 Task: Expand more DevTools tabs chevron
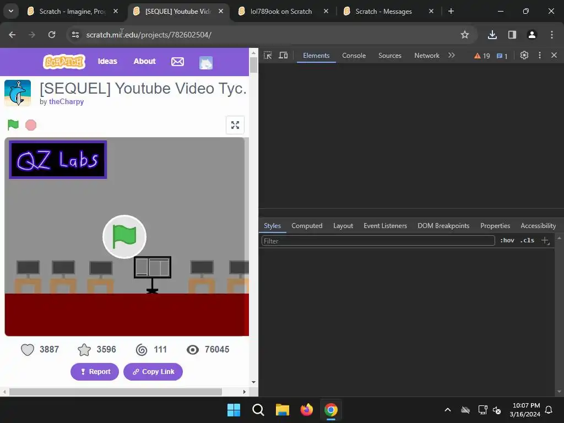tap(452, 55)
